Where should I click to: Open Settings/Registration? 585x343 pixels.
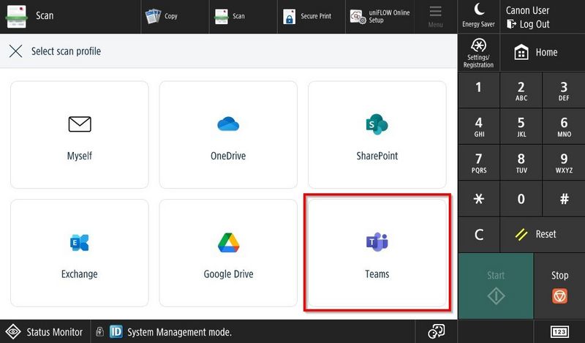479,53
